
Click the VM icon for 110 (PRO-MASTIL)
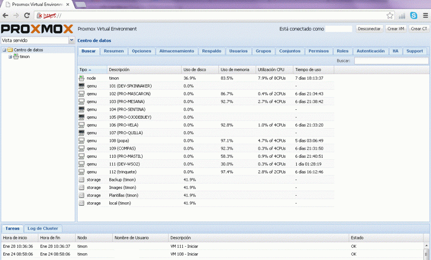pyautogui.click(x=81, y=157)
